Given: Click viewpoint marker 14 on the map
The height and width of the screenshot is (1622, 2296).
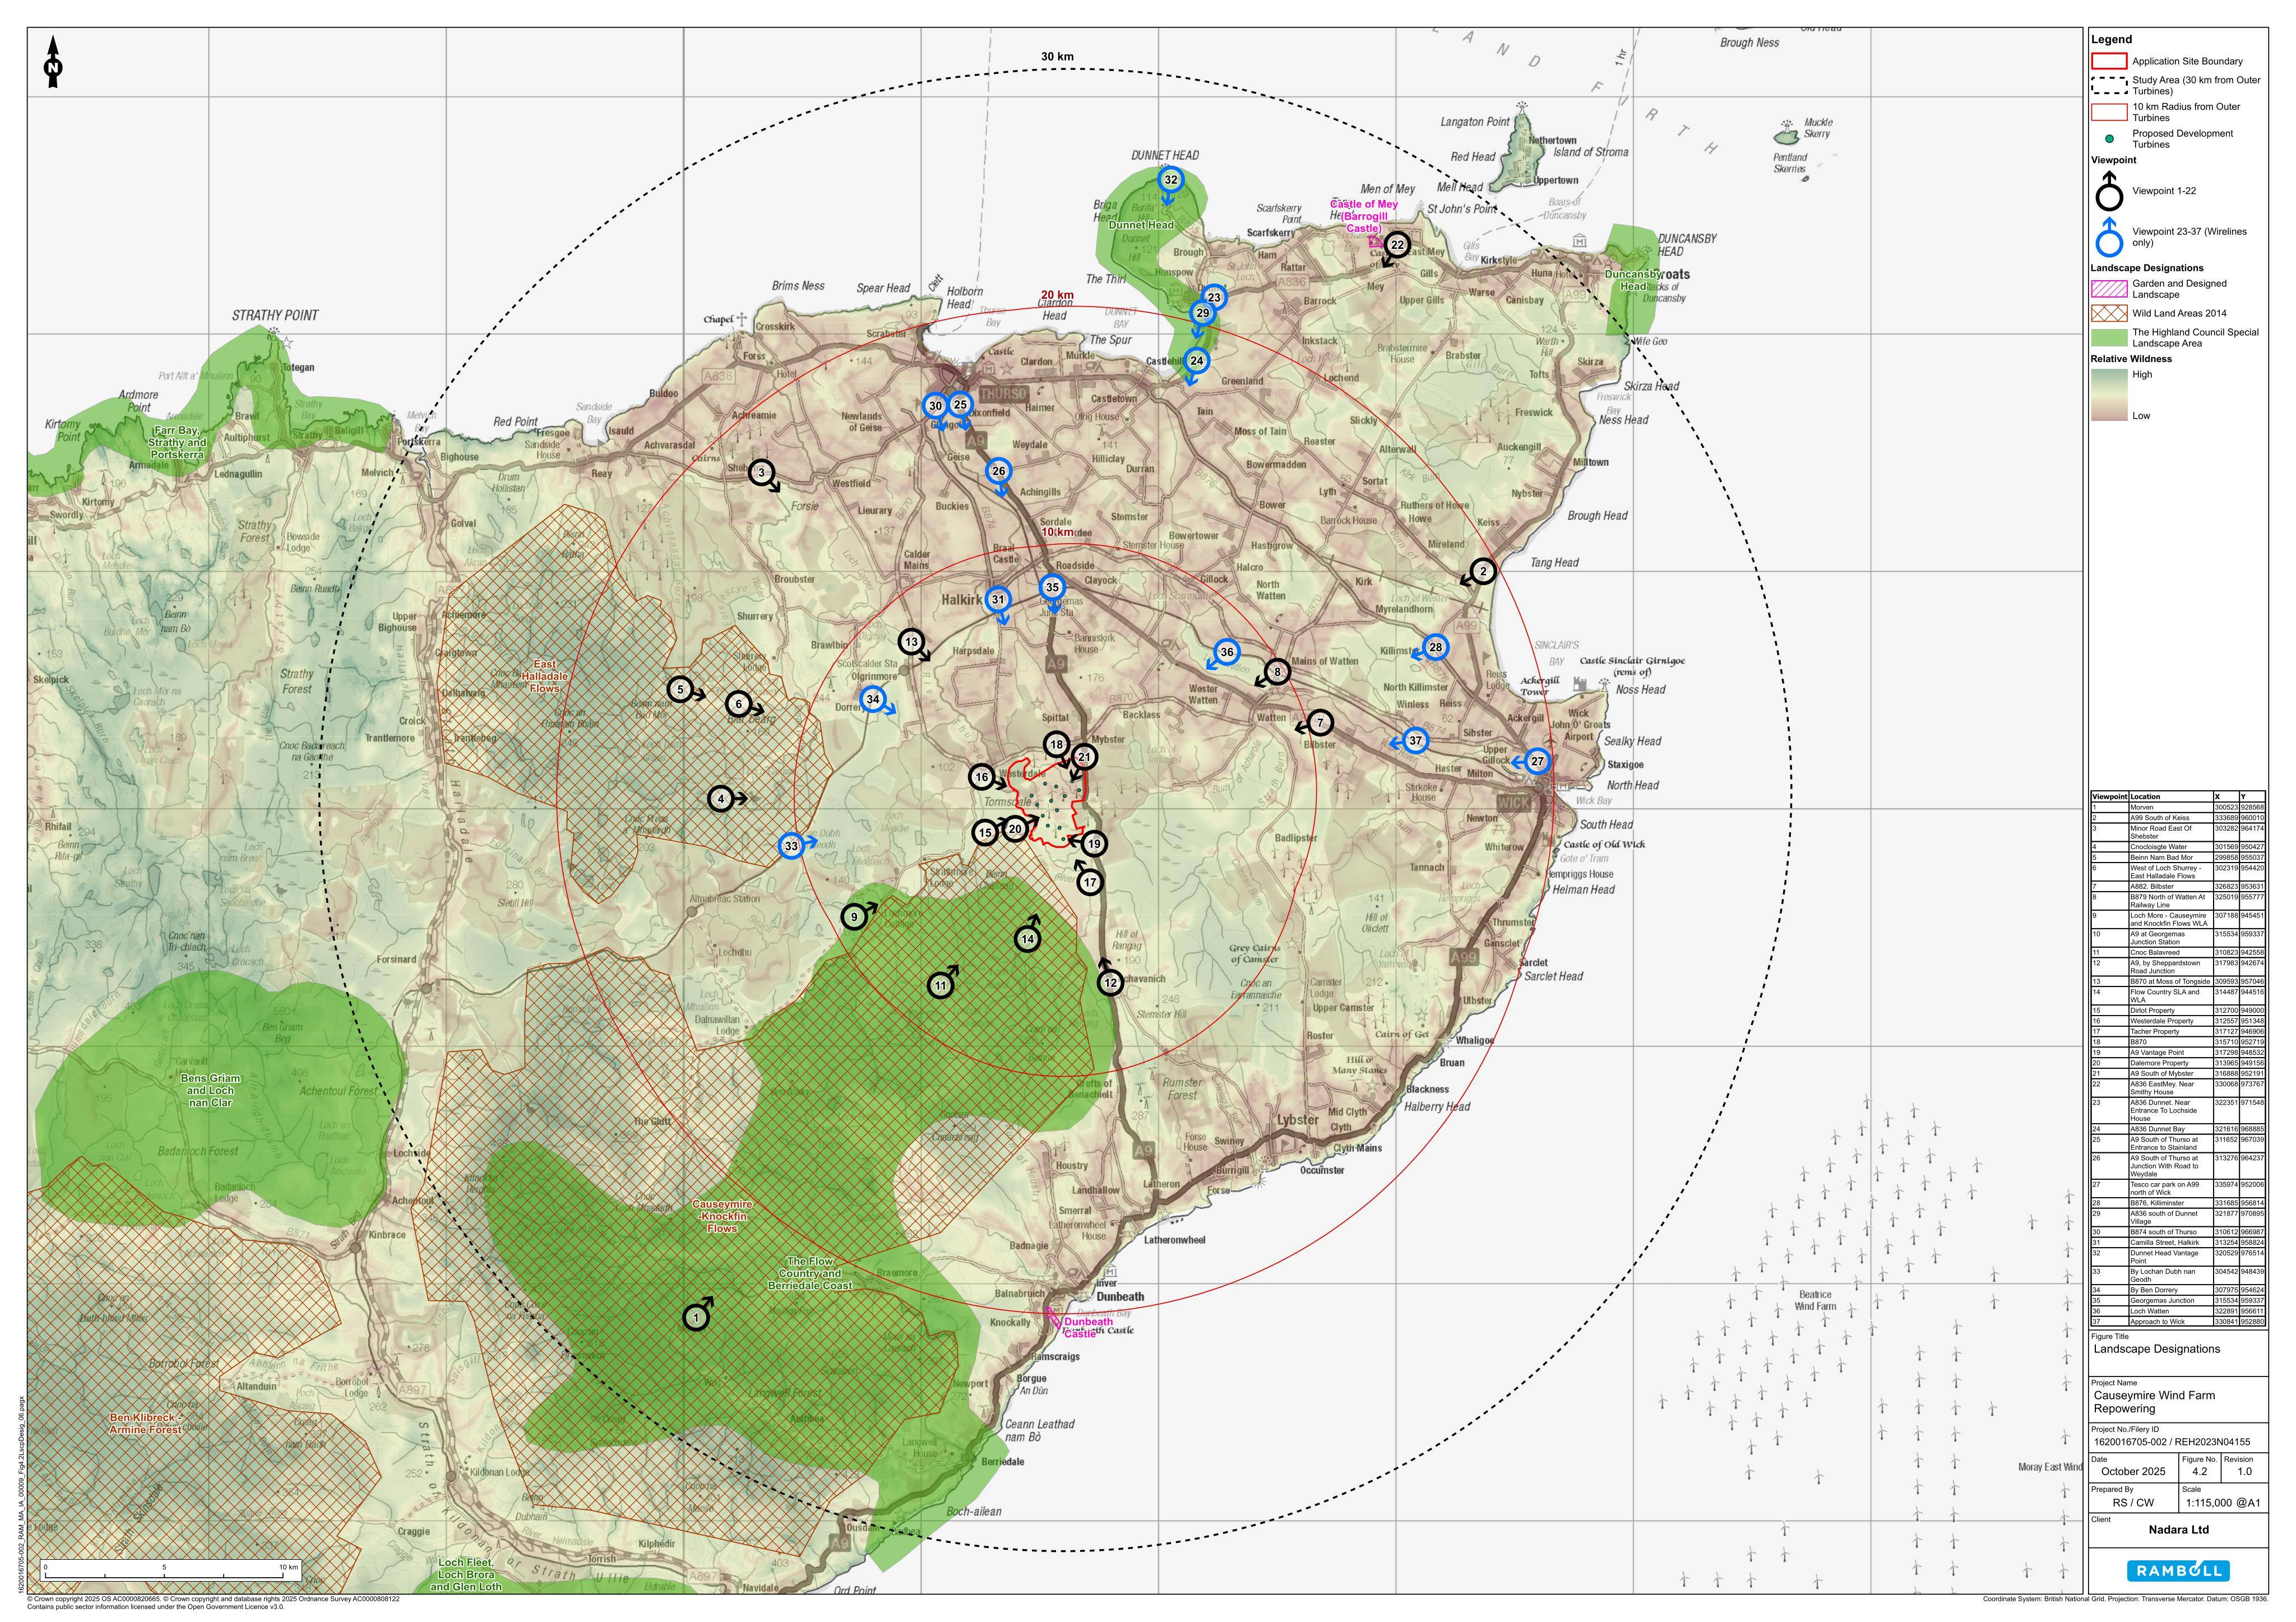Looking at the screenshot, I should pyautogui.click(x=1027, y=939).
